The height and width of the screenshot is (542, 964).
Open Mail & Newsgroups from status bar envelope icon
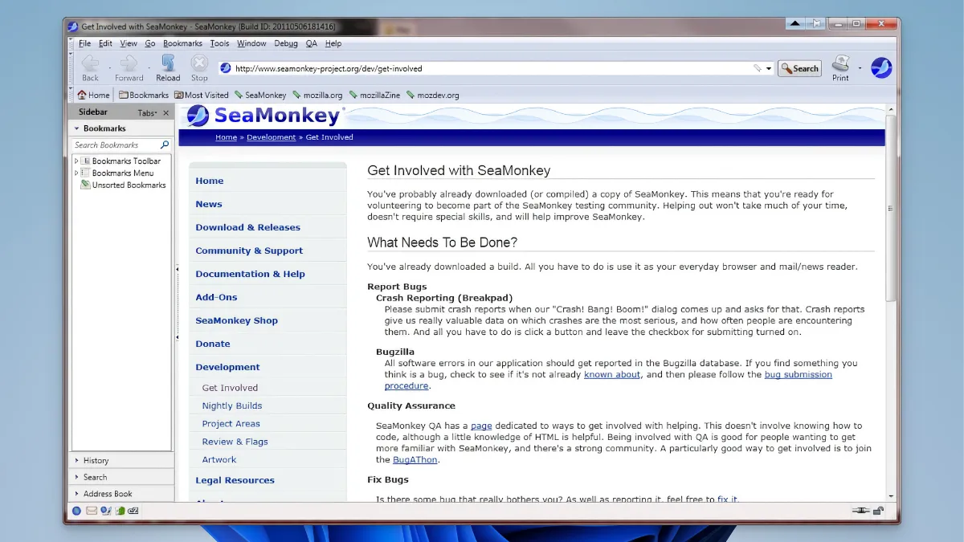(92, 511)
